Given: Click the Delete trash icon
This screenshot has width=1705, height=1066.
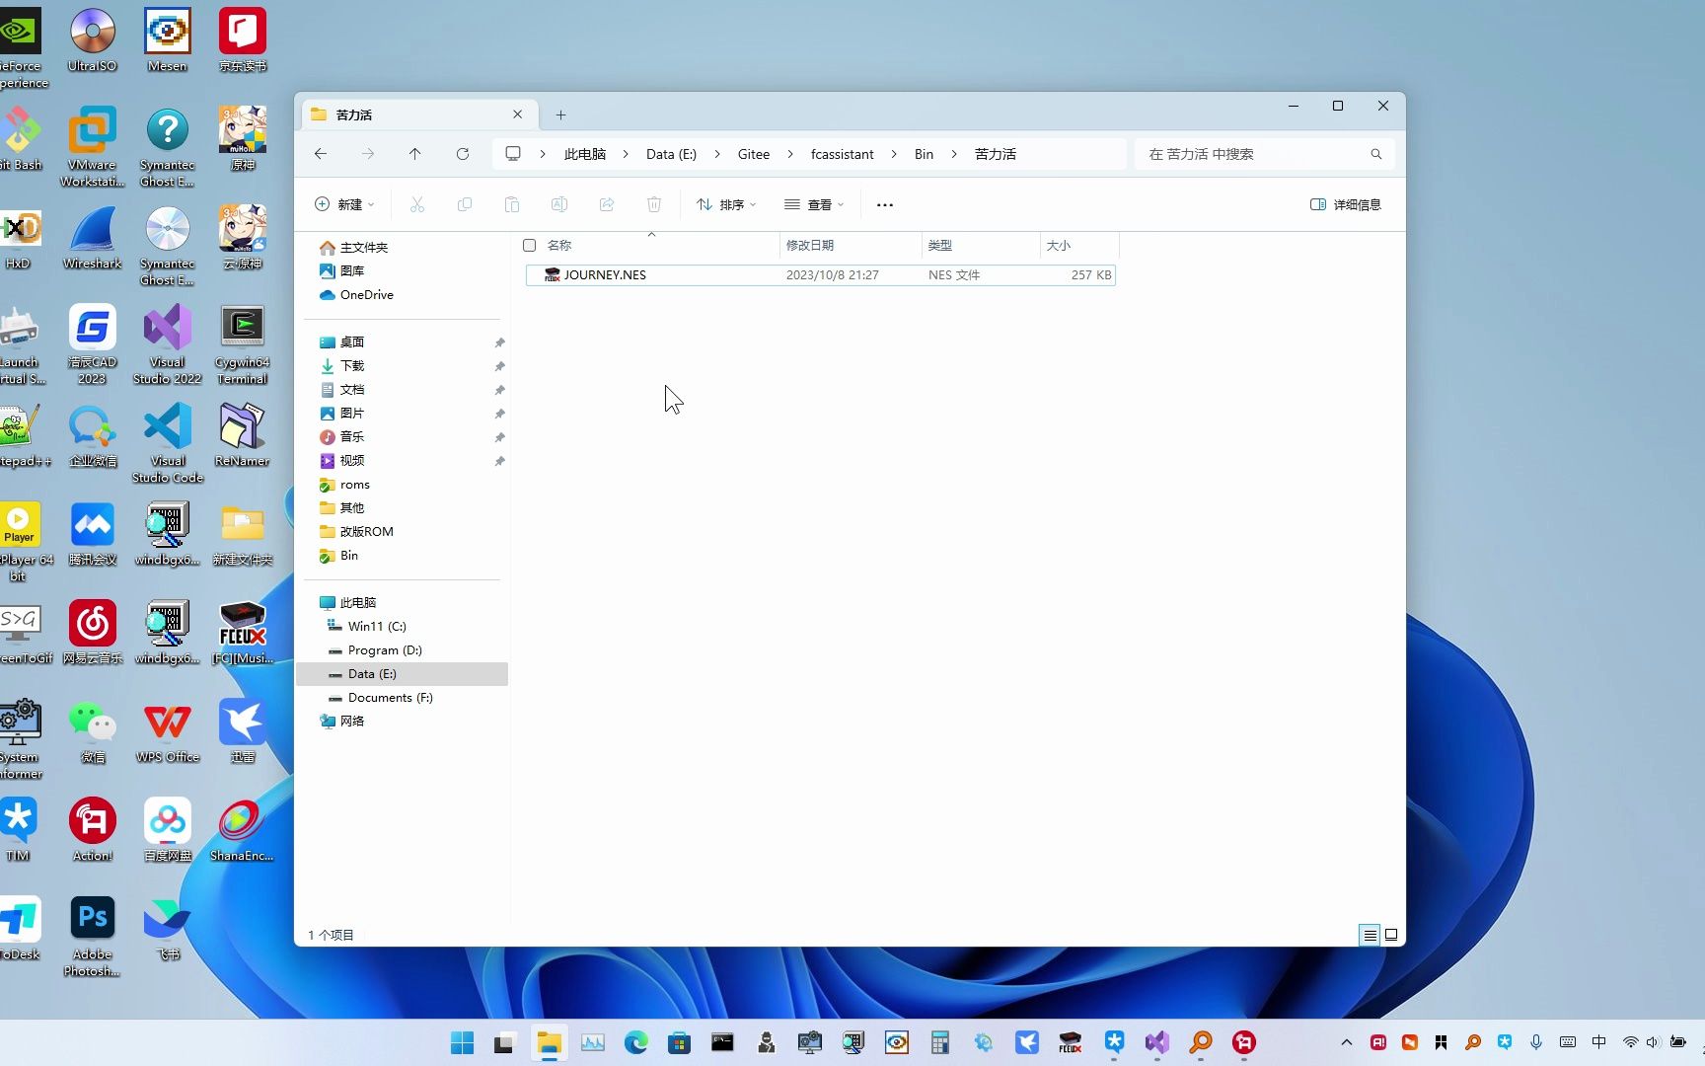Looking at the screenshot, I should [654, 204].
